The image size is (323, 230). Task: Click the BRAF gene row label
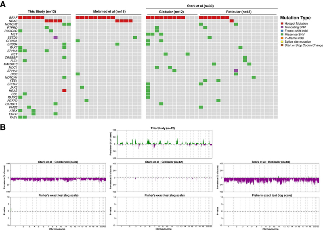tap(13, 18)
